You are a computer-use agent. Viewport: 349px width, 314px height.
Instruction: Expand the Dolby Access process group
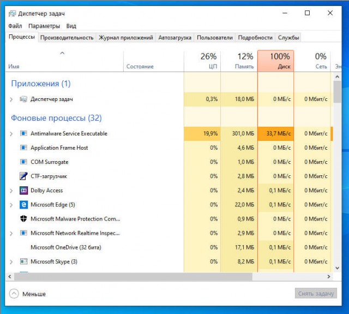tap(11, 191)
